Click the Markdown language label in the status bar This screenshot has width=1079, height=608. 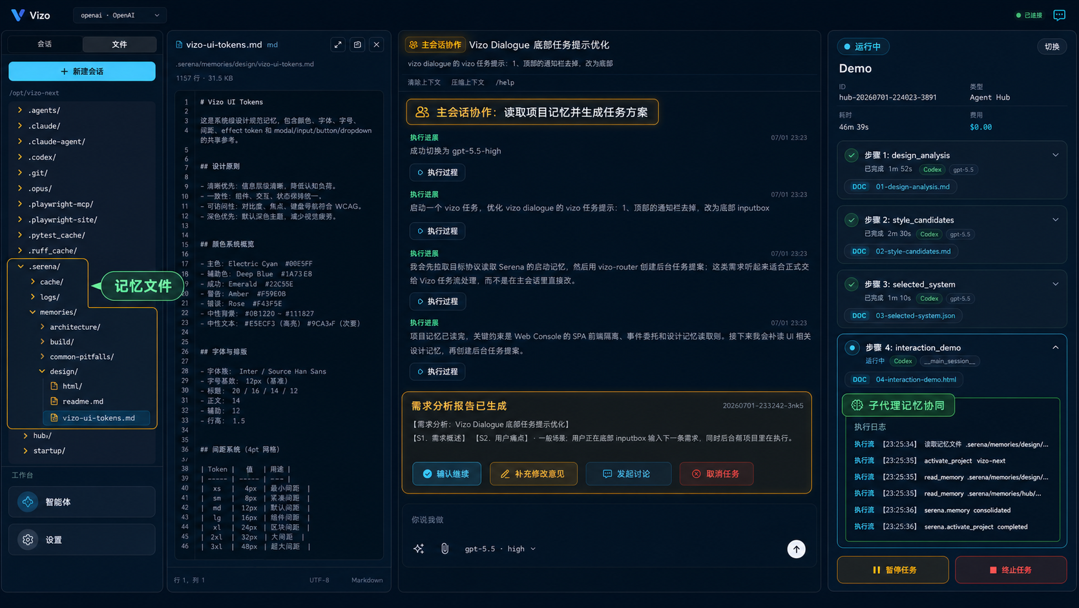pyautogui.click(x=367, y=580)
